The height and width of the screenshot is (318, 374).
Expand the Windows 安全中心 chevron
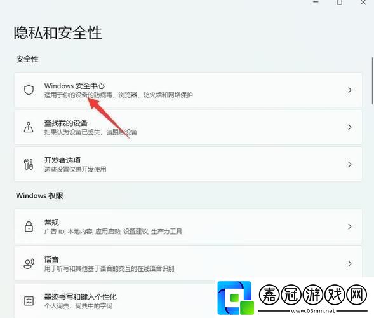[349, 90]
